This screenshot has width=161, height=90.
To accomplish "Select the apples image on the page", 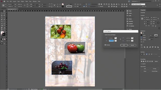I will coord(75,48).
